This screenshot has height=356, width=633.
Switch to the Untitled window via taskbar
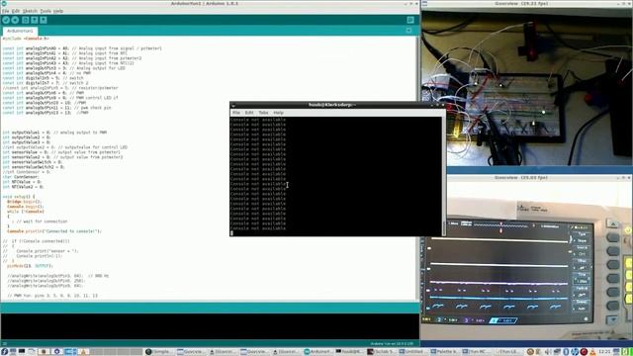coord(413,352)
